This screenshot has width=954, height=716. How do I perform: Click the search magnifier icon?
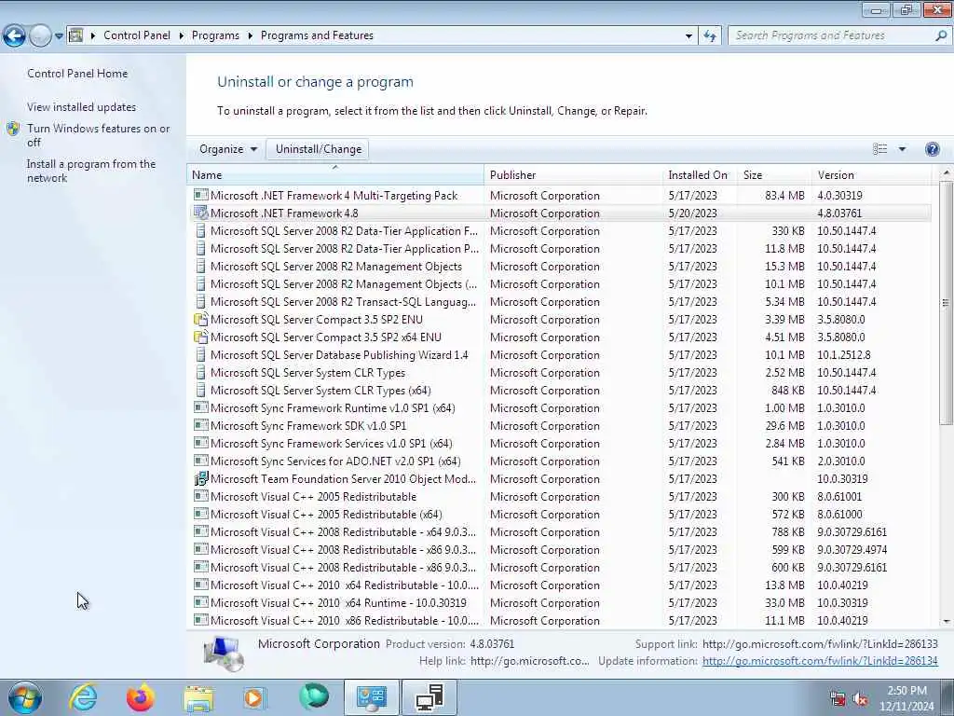pyautogui.click(x=941, y=35)
